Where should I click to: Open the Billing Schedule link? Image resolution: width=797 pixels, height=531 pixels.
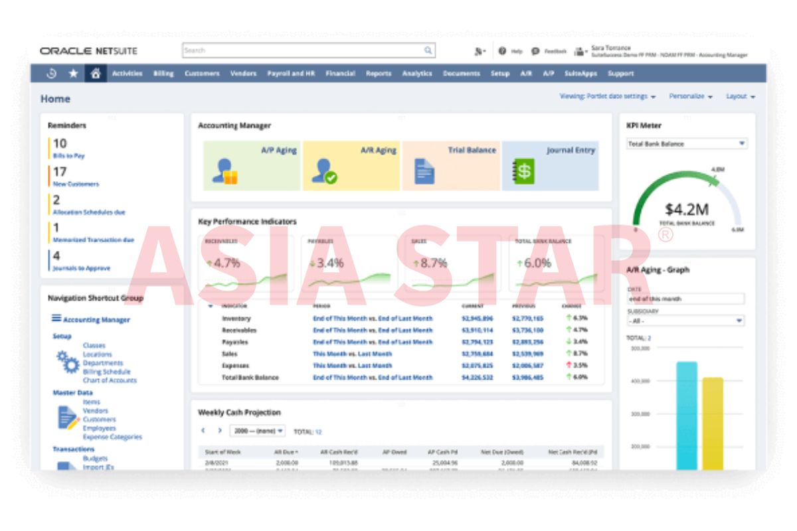click(106, 372)
